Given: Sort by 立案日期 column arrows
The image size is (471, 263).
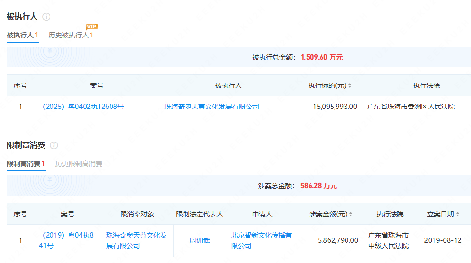Looking at the screenshot, I should point(458,214).
